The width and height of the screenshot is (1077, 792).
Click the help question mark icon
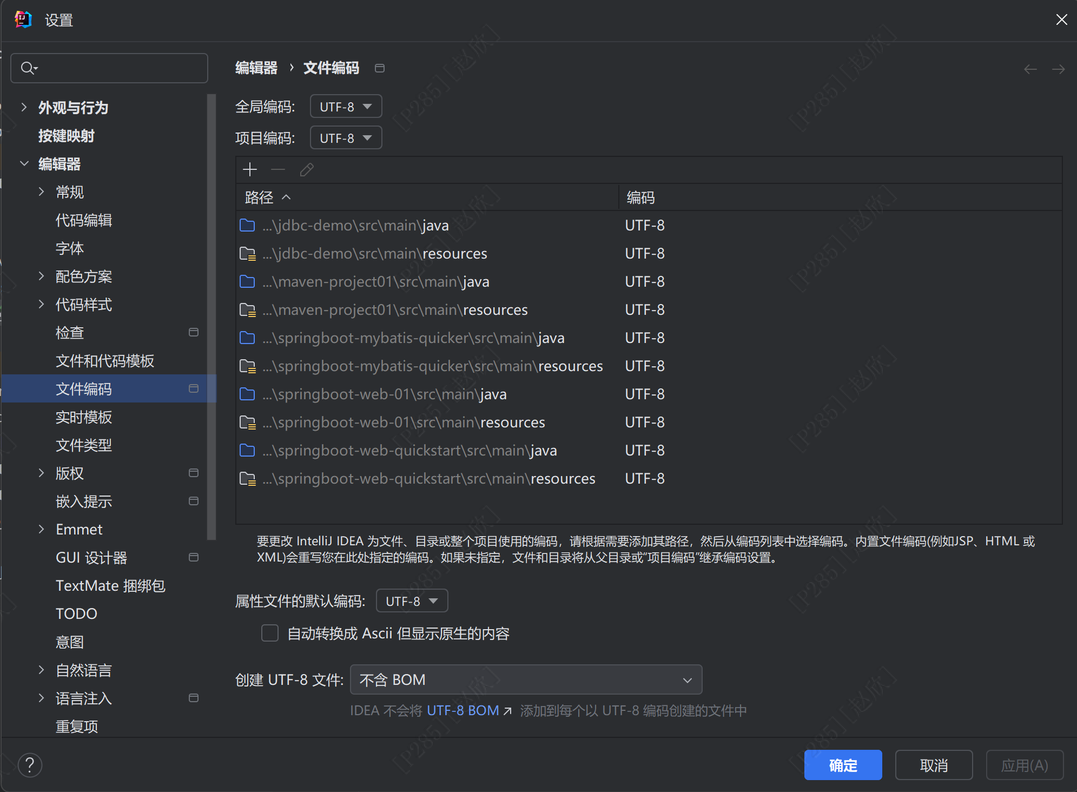coord(30,765)
